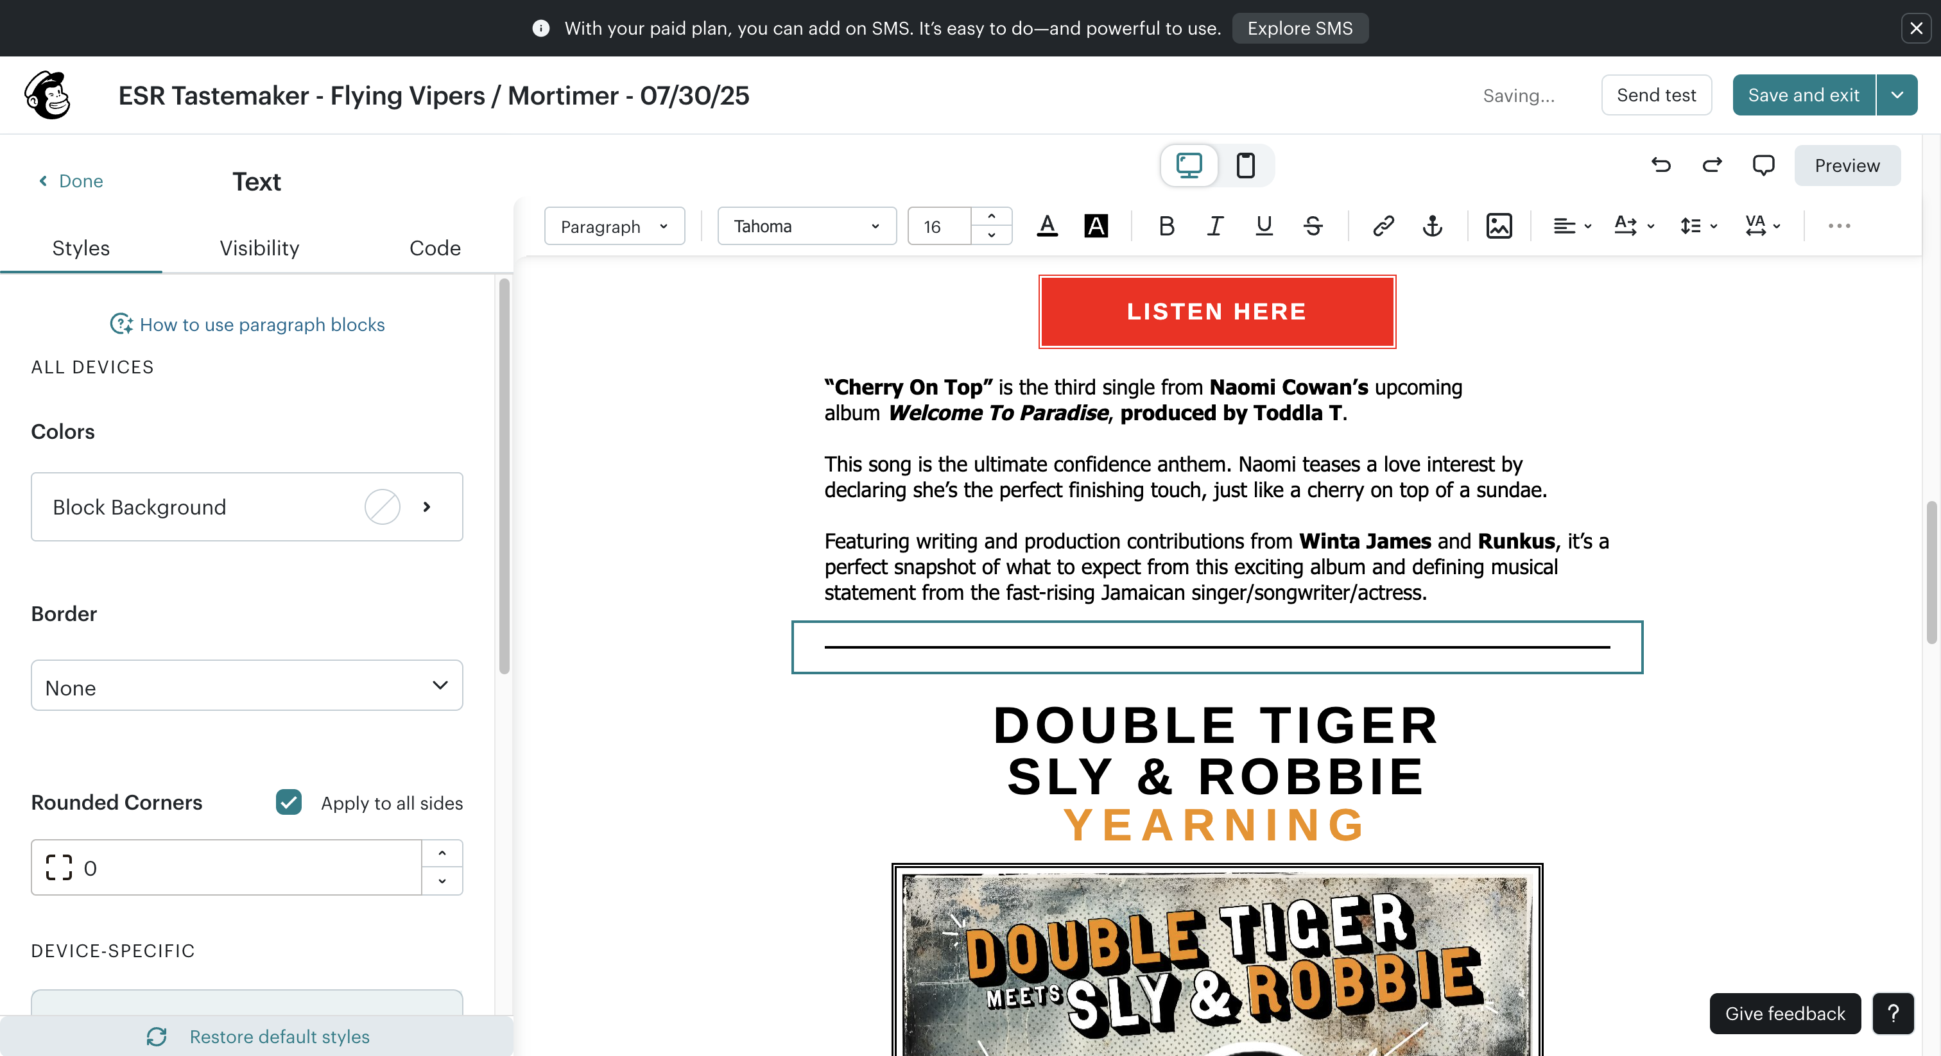Go back via Done link
This screenshot has width=1941, height=1056.
[x=71, y=181]
